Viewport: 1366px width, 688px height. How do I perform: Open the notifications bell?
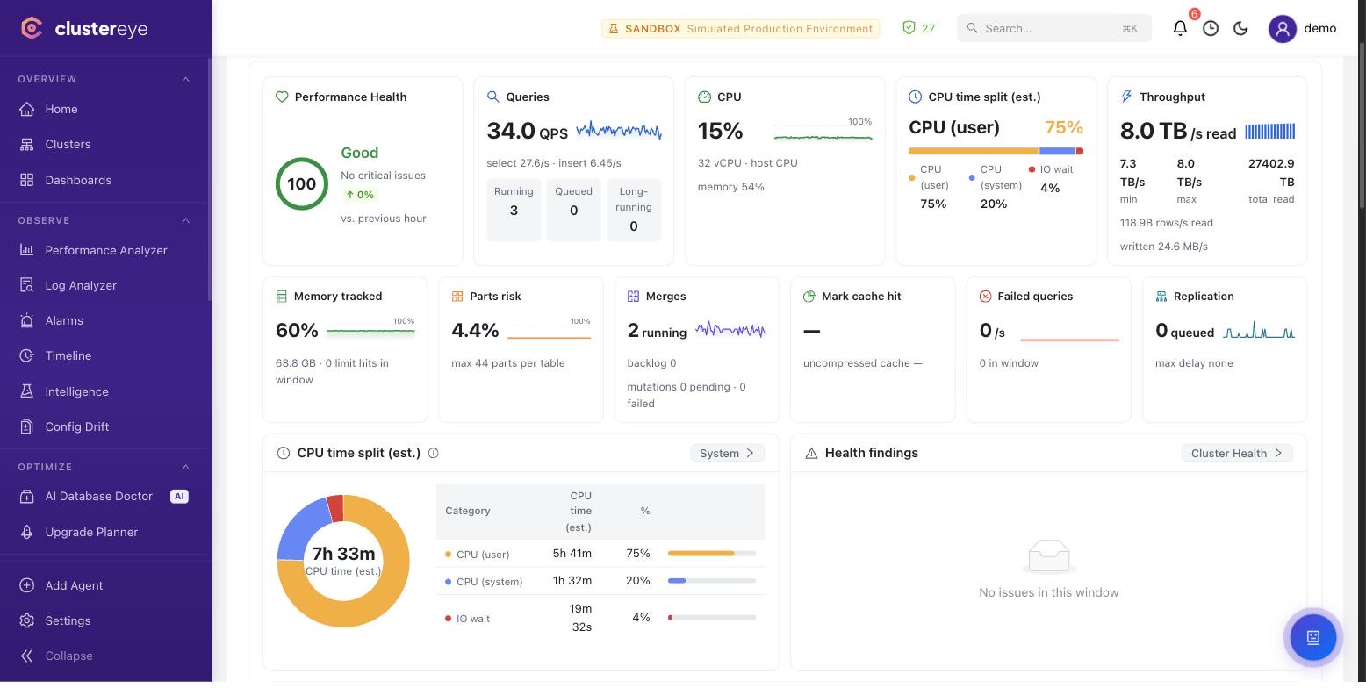click(x=1180, y=28)
